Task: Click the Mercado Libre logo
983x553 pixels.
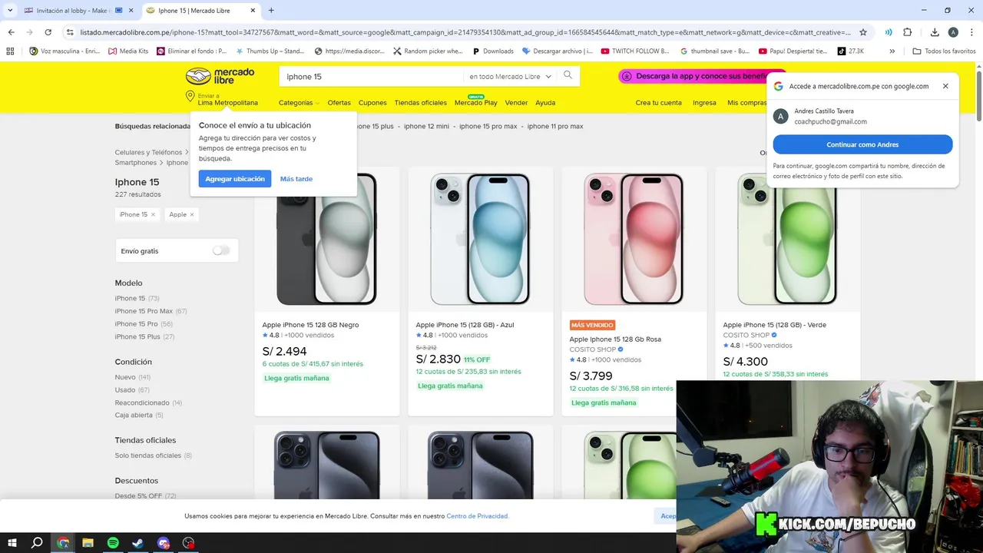Action: coord(220,76)
